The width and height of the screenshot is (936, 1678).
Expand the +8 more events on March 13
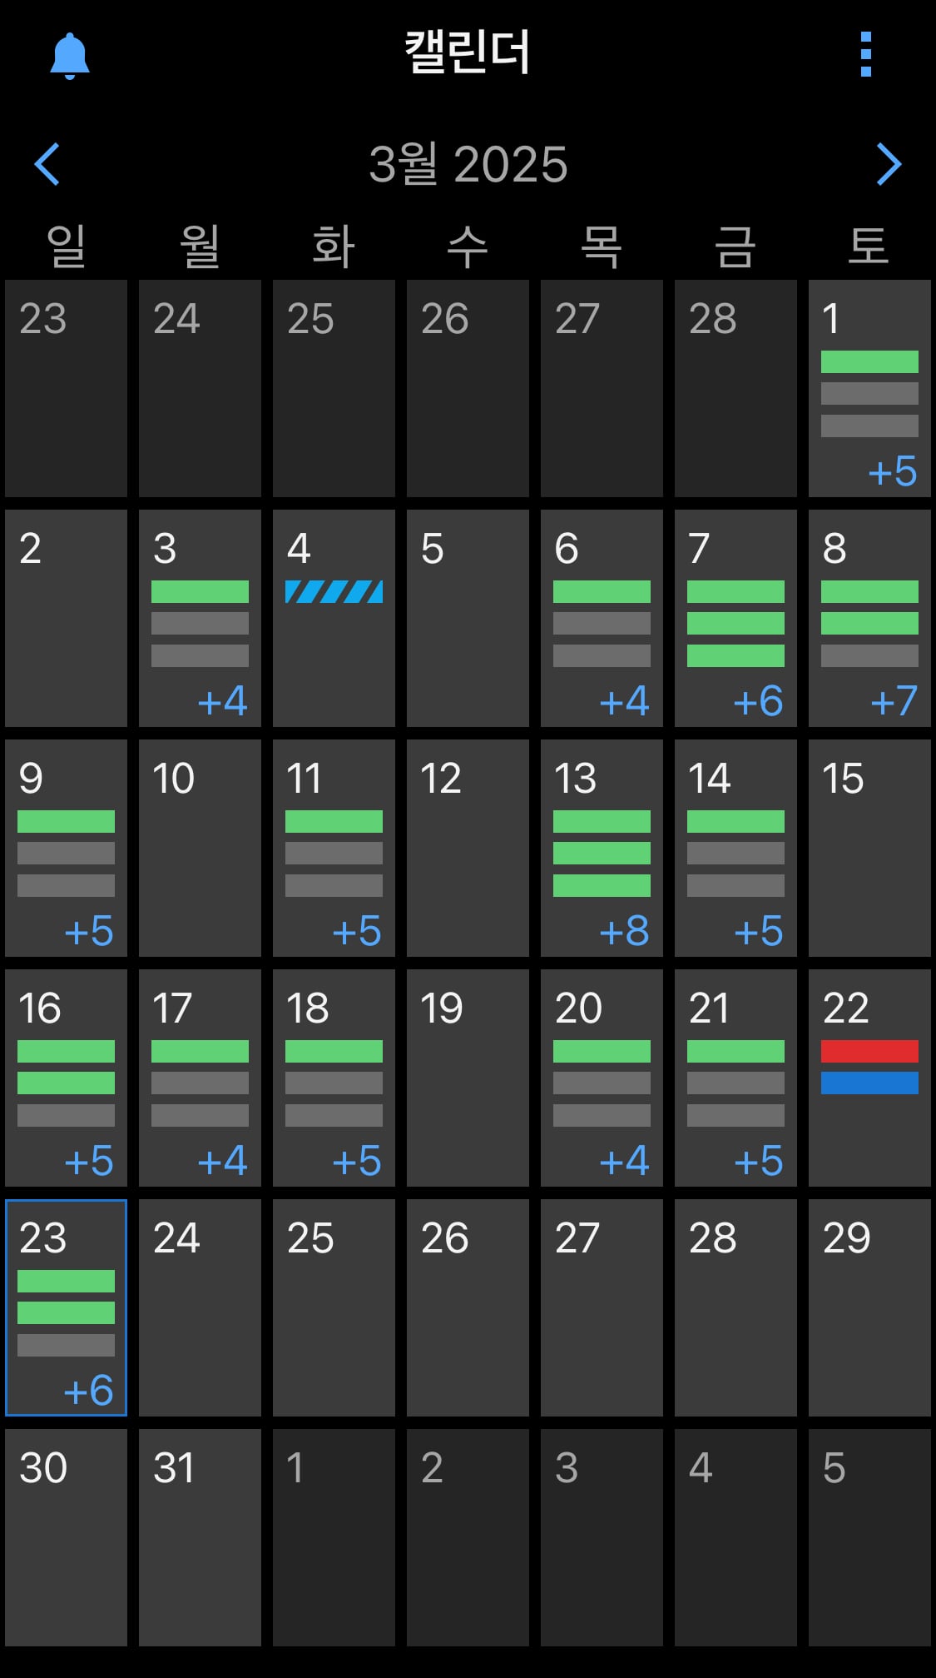click(x=624, y=931)
